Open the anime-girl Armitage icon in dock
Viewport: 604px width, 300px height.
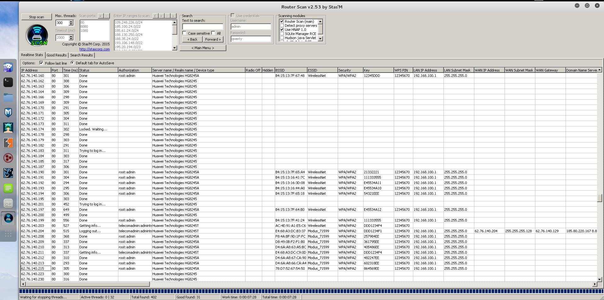coord(8,128)
